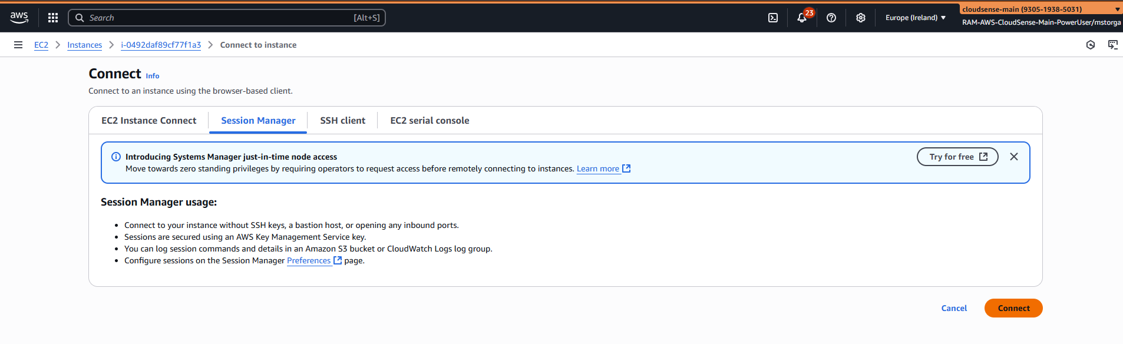The width and height of the screenshot is (1123, 344).
Task: Open the Session Manager Preferences link
Action: [x=309, y=260]
